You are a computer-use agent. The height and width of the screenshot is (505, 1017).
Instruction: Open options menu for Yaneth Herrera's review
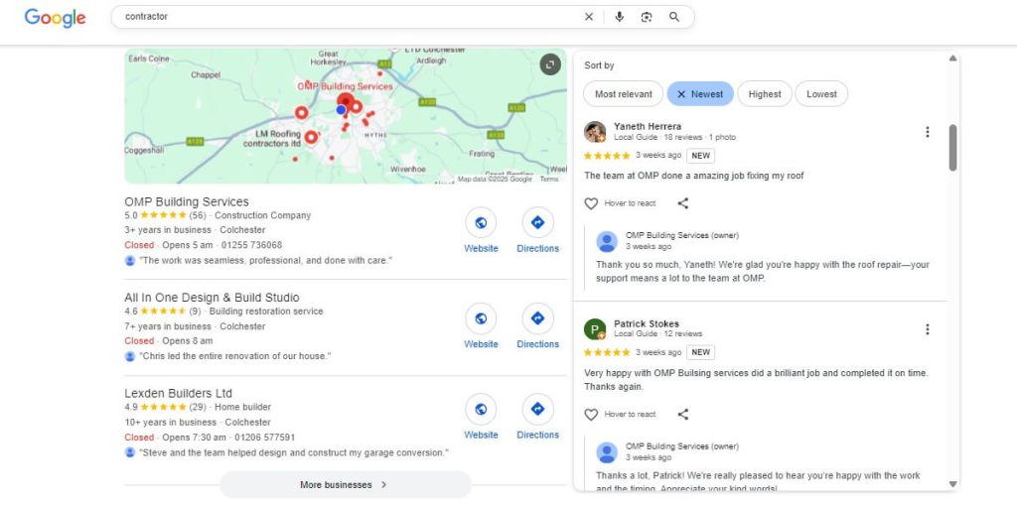pos(927,132)
